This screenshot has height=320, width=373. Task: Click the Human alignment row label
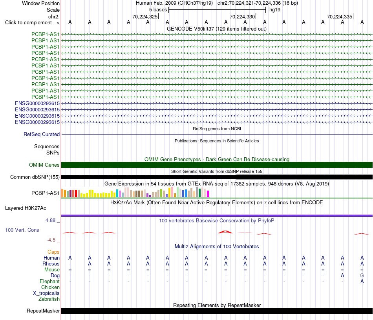click(x=51, y=258)
